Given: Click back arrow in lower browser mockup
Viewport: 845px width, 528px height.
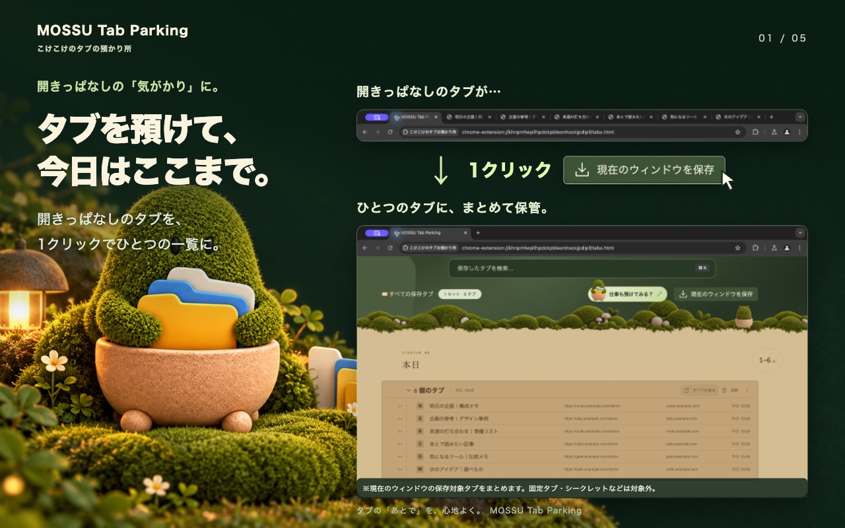Looking at the screenshot, I should (x=366, y=248).
